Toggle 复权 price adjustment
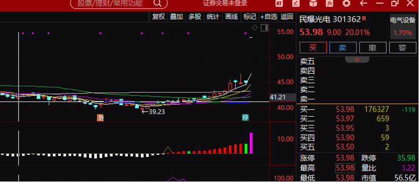 [159, 17]
